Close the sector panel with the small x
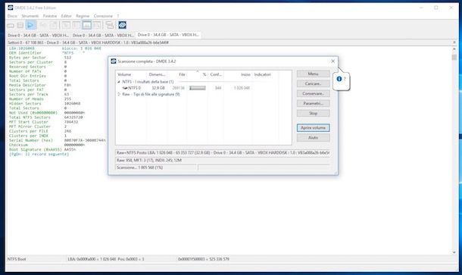This screenshot has height=275, width=462. tap(454, 42)
